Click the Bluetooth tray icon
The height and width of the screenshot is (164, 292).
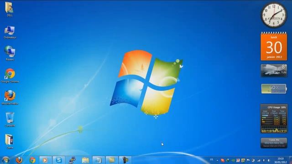click(264, 160)
